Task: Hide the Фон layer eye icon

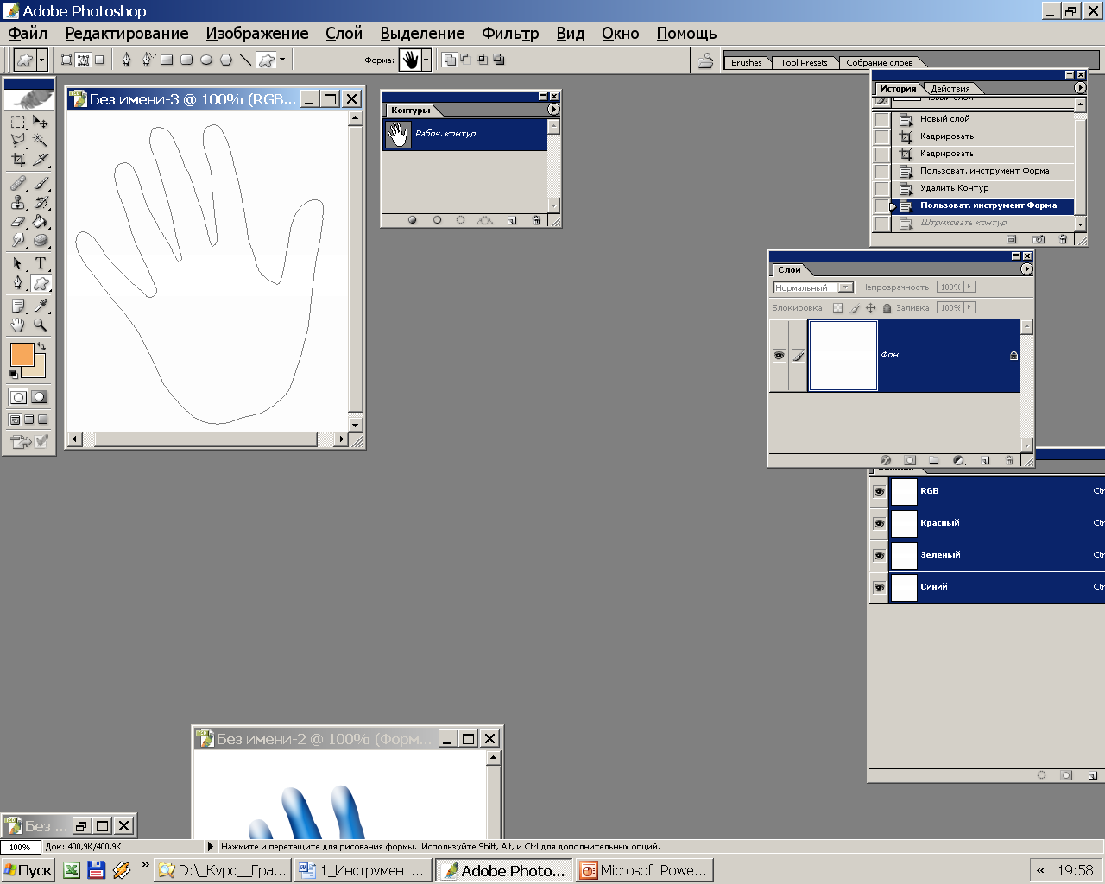Action: click(779, 355)
